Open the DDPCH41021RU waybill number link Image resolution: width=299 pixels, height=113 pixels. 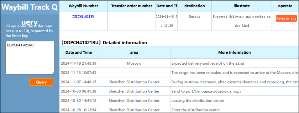(x=83, y=17)
